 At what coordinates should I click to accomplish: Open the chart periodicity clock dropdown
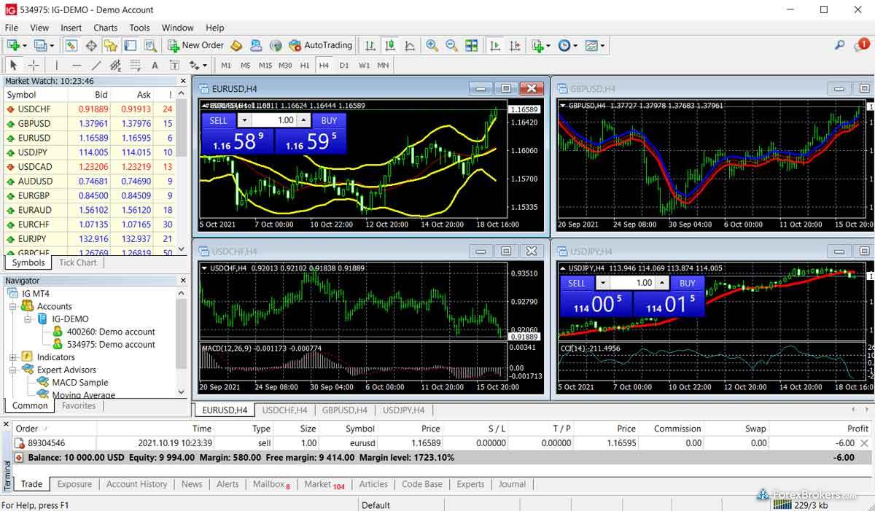point(567,45)
